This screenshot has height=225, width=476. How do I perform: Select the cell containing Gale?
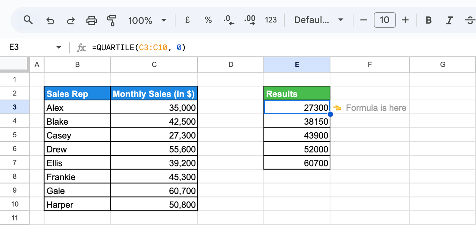77,191
